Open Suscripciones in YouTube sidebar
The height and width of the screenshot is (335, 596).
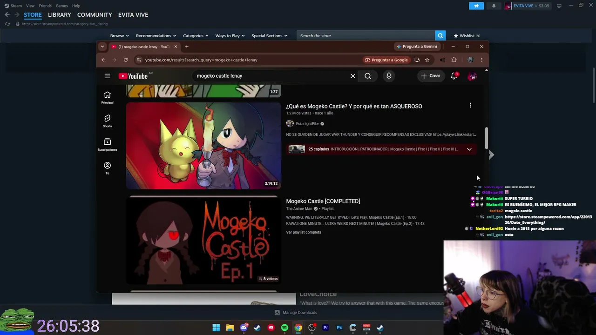(107, 145)
